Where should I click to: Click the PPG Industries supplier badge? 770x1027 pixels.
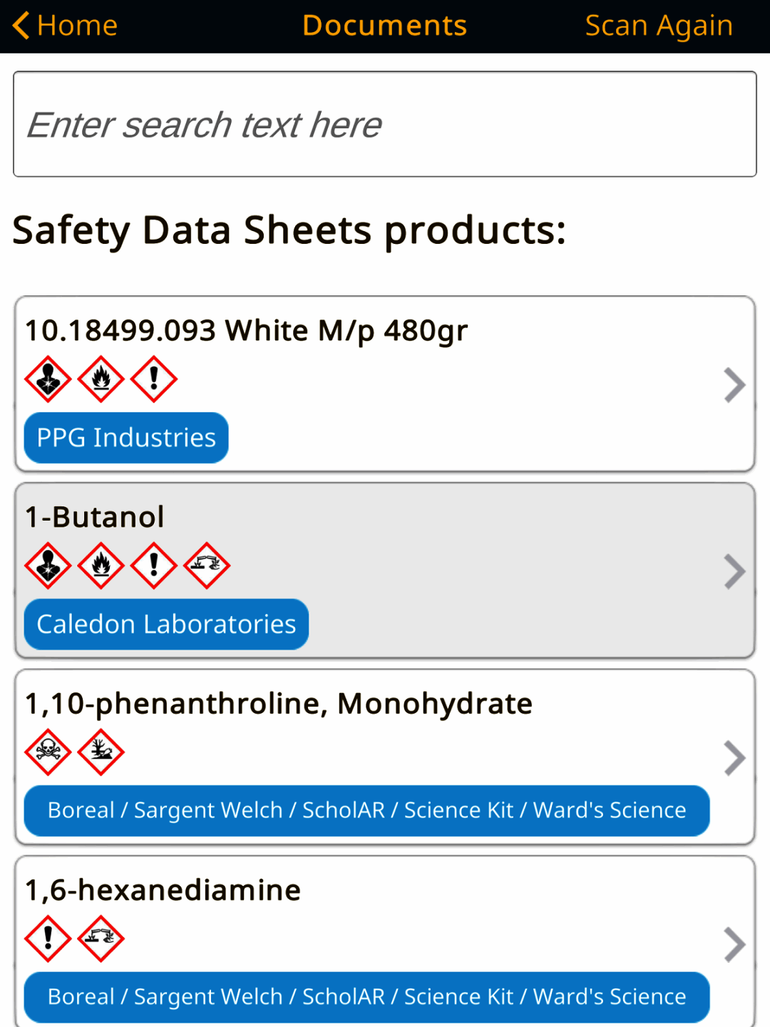(125, 437)
